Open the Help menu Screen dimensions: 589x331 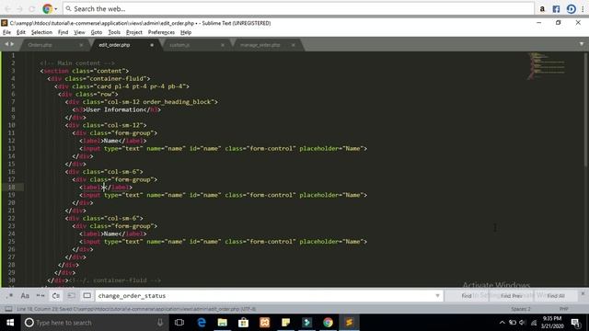click(x=186, y=32)
